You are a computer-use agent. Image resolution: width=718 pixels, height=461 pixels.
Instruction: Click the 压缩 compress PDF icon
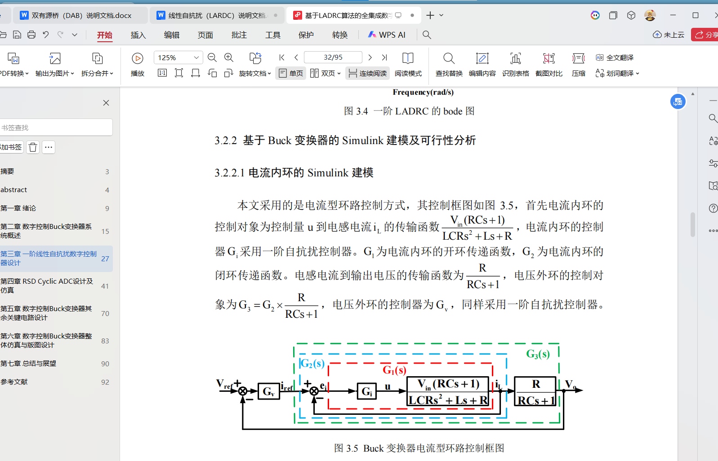pyautogui.click(x=579, y=64)
